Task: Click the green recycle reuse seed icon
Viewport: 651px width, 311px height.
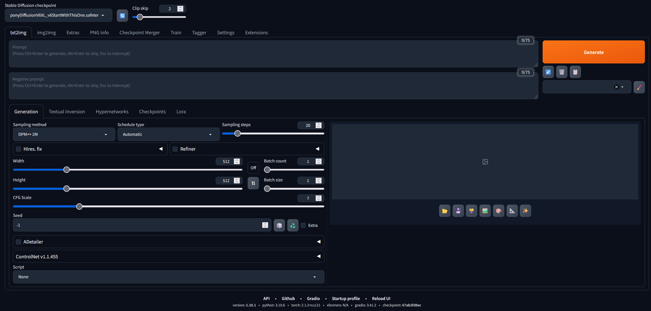Action: 293,225
